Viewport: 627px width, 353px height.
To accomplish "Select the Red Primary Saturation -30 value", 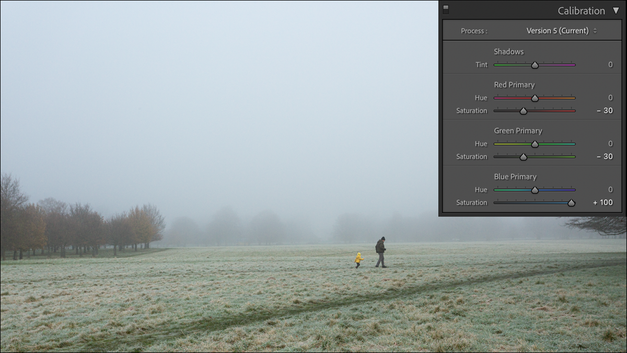I will tap(605, 111).
